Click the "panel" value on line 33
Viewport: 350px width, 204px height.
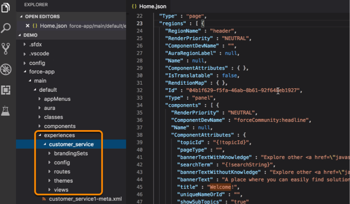[202, 98]
